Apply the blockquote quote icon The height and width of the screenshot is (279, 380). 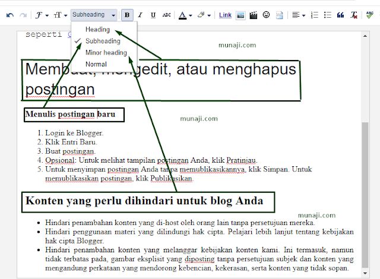[x=340, y=15]
